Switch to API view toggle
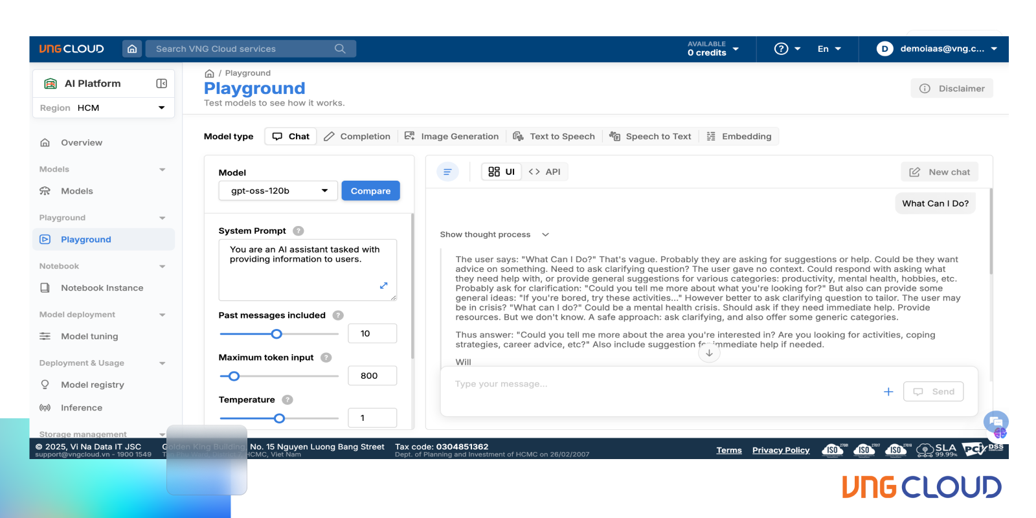The image size is (1036, 518). [x=545, y=172]
